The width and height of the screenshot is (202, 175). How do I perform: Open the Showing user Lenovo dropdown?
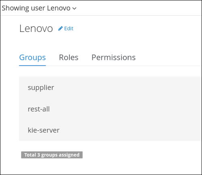click(x=39, y=8)
